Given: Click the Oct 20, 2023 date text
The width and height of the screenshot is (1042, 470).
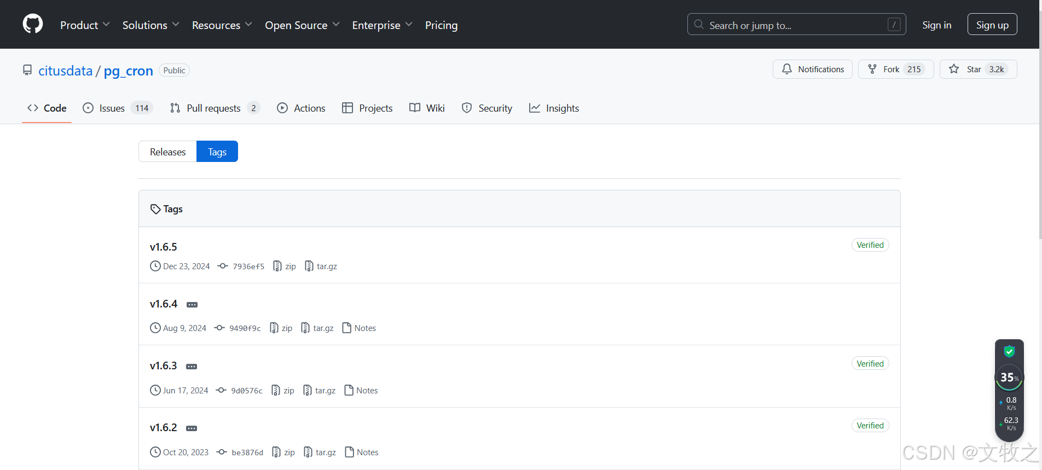Looking at the screenshot, I should (x=186, y=452).
